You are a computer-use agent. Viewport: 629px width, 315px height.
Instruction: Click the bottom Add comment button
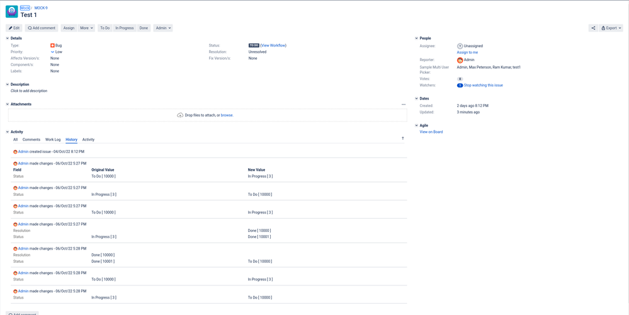click(22, 314)
